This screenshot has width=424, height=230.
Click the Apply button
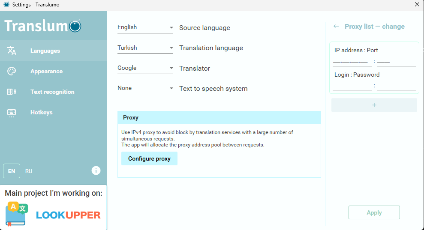[374, 212]
